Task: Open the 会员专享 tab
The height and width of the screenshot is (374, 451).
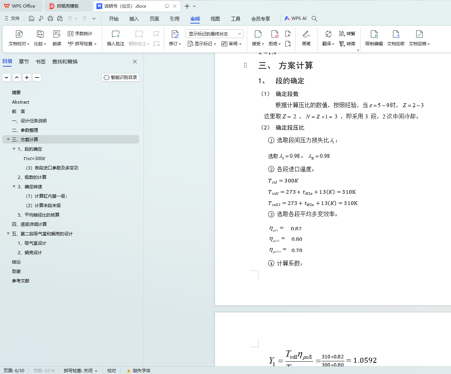Action: [261, 19]
